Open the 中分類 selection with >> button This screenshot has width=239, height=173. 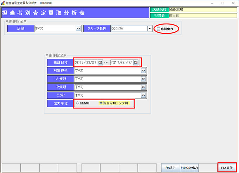click(x=143, y=87)
